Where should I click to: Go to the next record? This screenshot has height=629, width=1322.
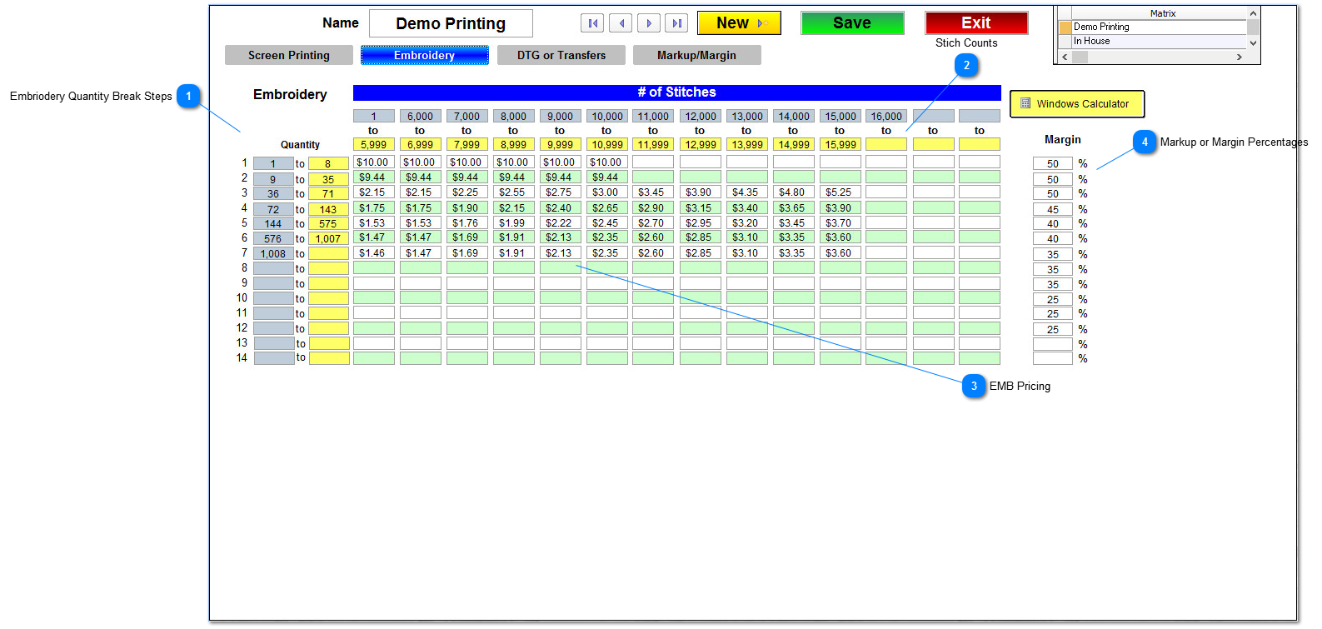(649, 23)
